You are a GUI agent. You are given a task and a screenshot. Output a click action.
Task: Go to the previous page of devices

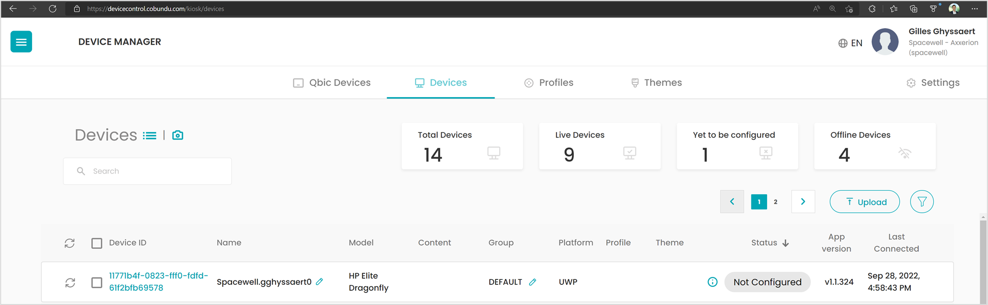[x=732, y=202]
